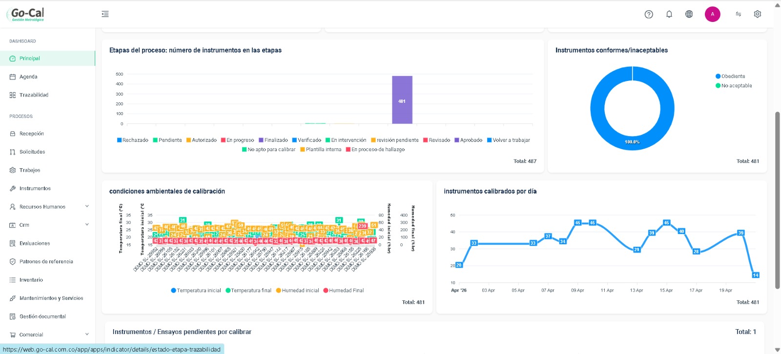Click the Trabajos gear icon
Screen dimensions: 781x354
pos(13,170)
